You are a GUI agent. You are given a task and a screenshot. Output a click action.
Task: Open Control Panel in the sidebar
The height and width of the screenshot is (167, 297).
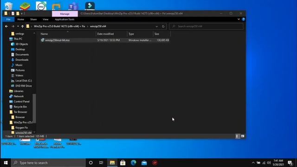21,102
